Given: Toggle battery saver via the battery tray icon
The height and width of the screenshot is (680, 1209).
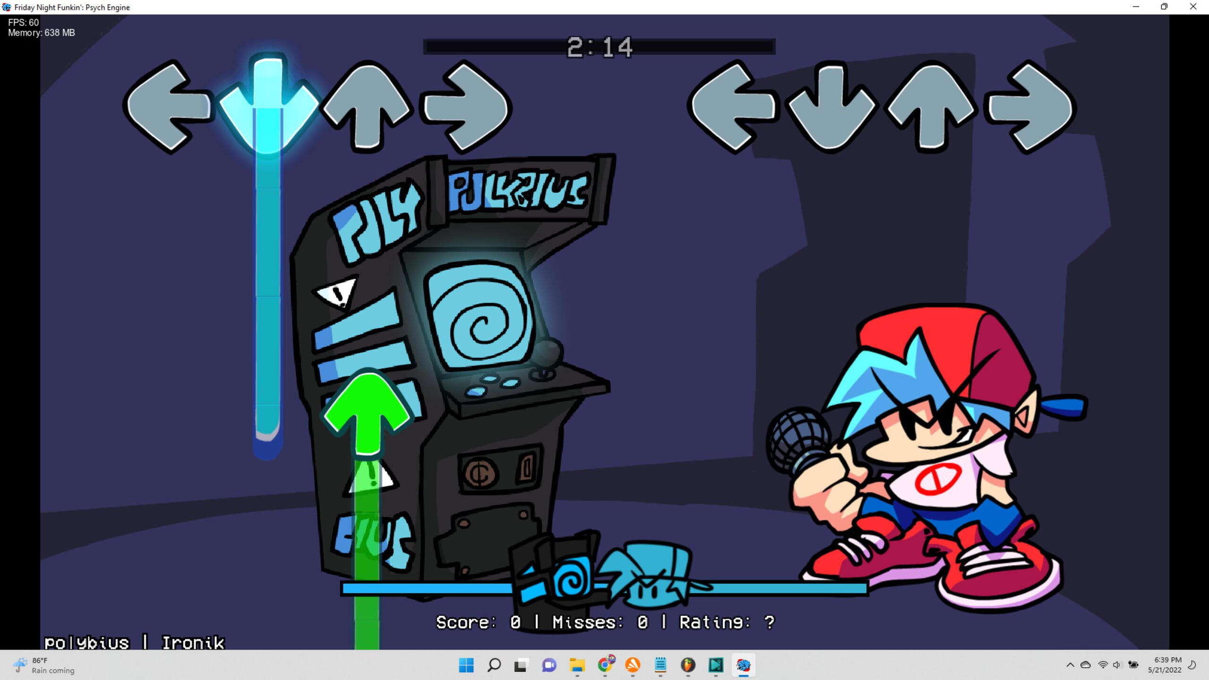Looking at the screenshot, I should pyautogui.click(x=1133, y=666).
